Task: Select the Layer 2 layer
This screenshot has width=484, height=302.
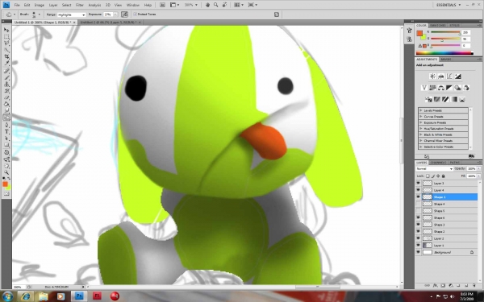Action: 446,238
